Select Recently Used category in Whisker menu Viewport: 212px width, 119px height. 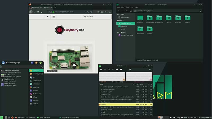pos(36,74)
